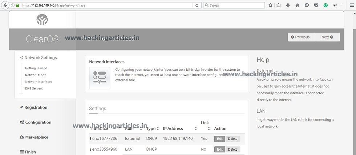Sort table by Link column

click(x=205, y=126)
